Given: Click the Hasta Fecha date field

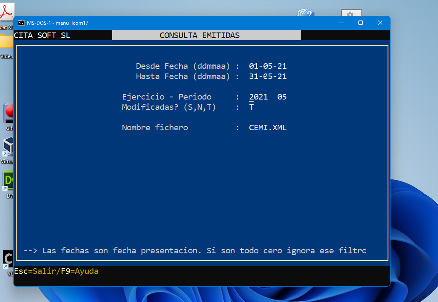Looking at the screenshot, I should pyautogui.click(x=268, y=76).
